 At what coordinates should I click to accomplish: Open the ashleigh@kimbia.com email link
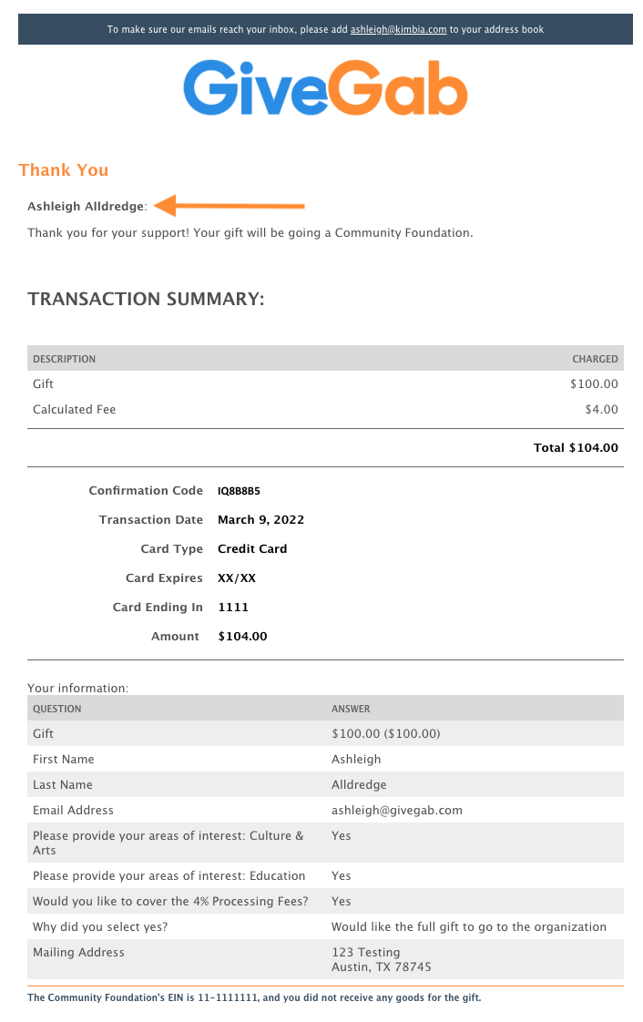point(398,29)
